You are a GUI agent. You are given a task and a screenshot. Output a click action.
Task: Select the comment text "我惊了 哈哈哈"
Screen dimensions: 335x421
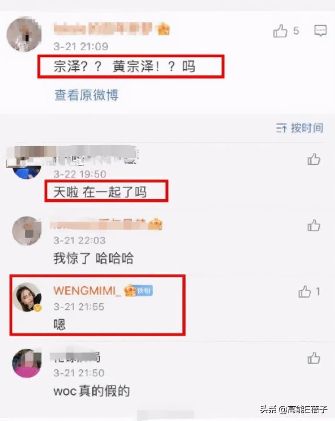coord(94,259)
